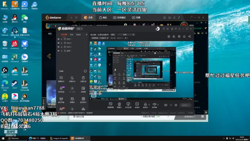Open the live companion settings gear

176,105
